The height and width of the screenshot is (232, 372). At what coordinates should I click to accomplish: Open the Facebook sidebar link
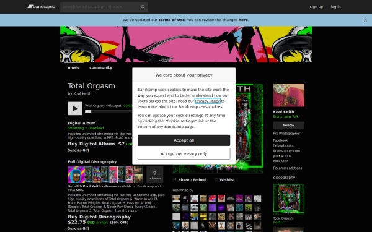280,140
